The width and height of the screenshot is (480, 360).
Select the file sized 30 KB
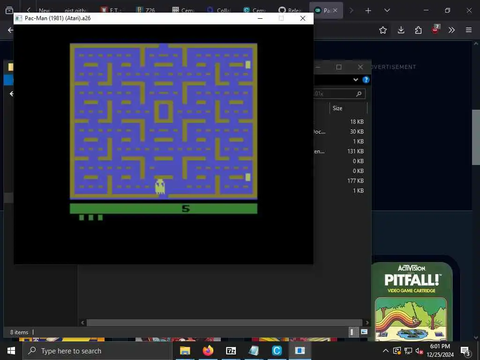click(x=357, y=132)
